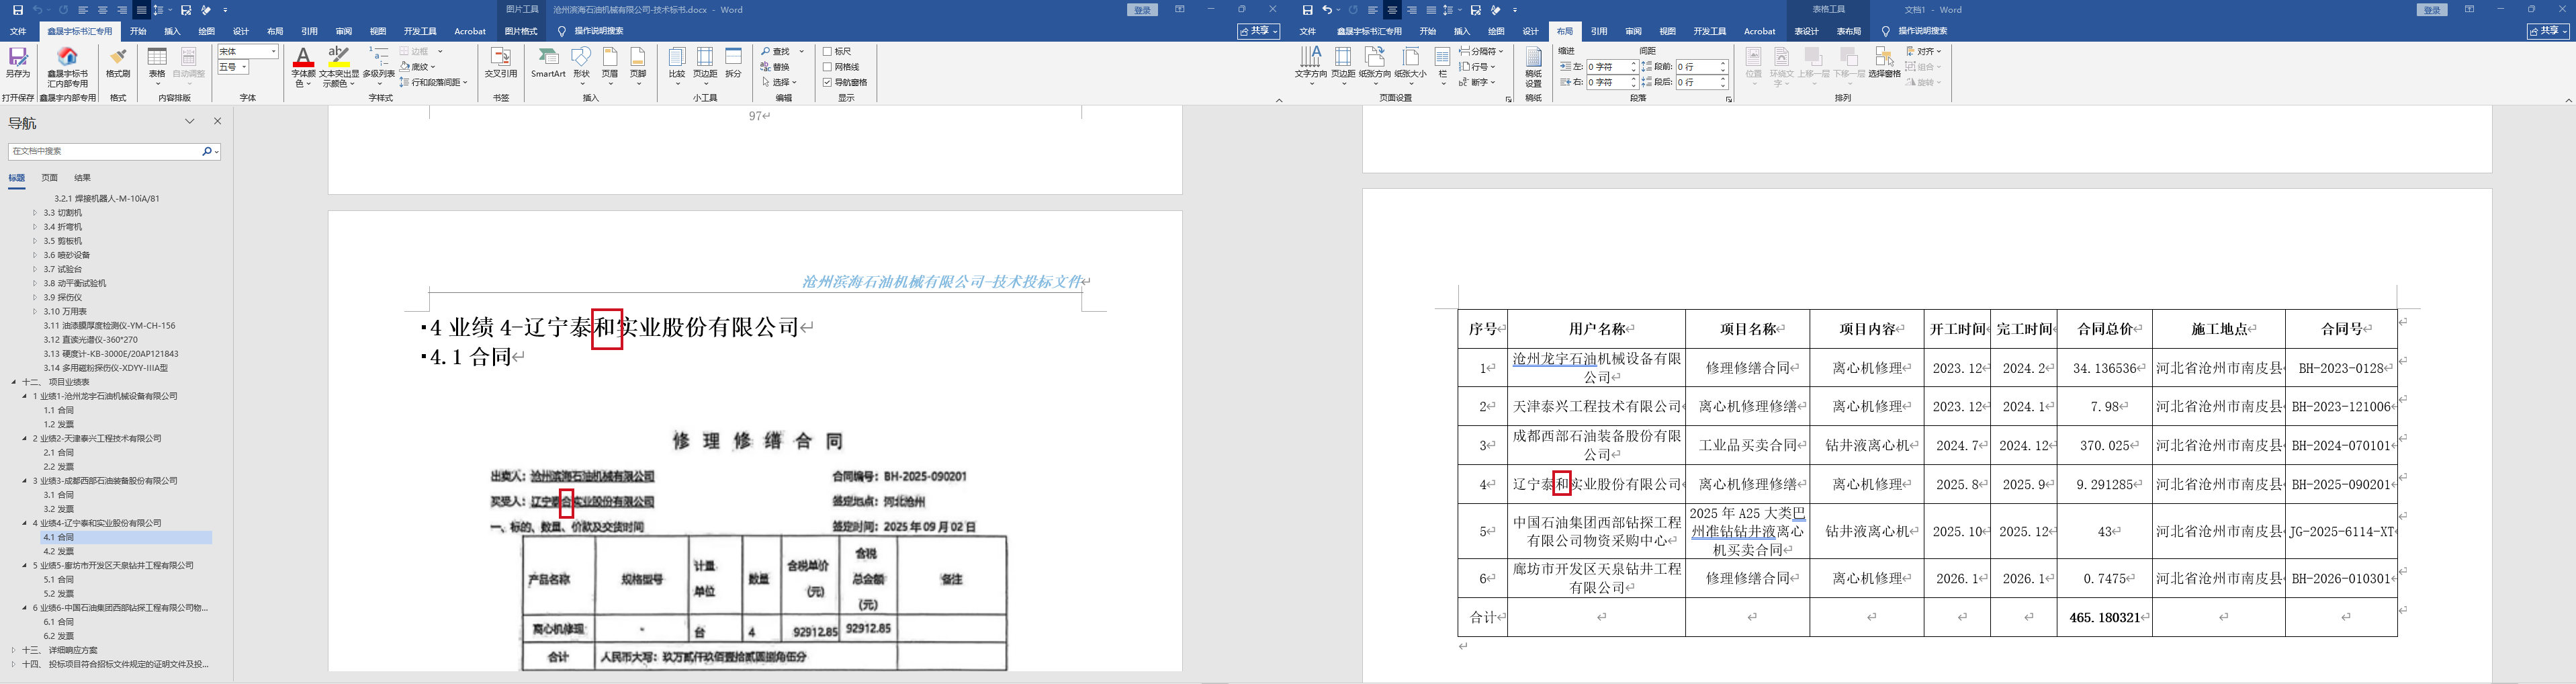Click the 465.180321 total cell
The image size is (2576, 684).
point(2104,617)
